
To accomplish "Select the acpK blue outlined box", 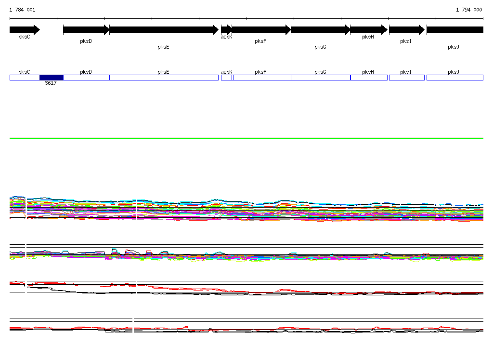I will coord(226,78).
